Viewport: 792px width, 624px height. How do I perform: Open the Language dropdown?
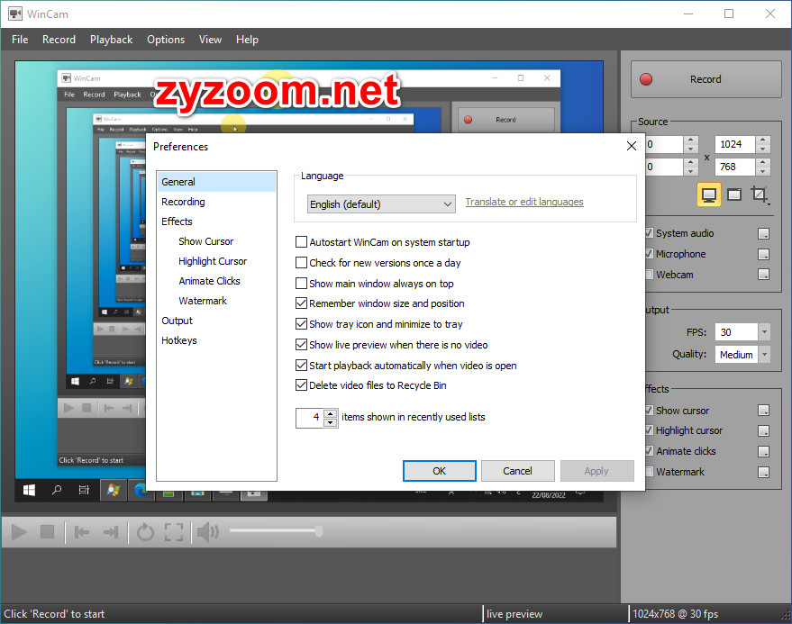tap(381, 204)
